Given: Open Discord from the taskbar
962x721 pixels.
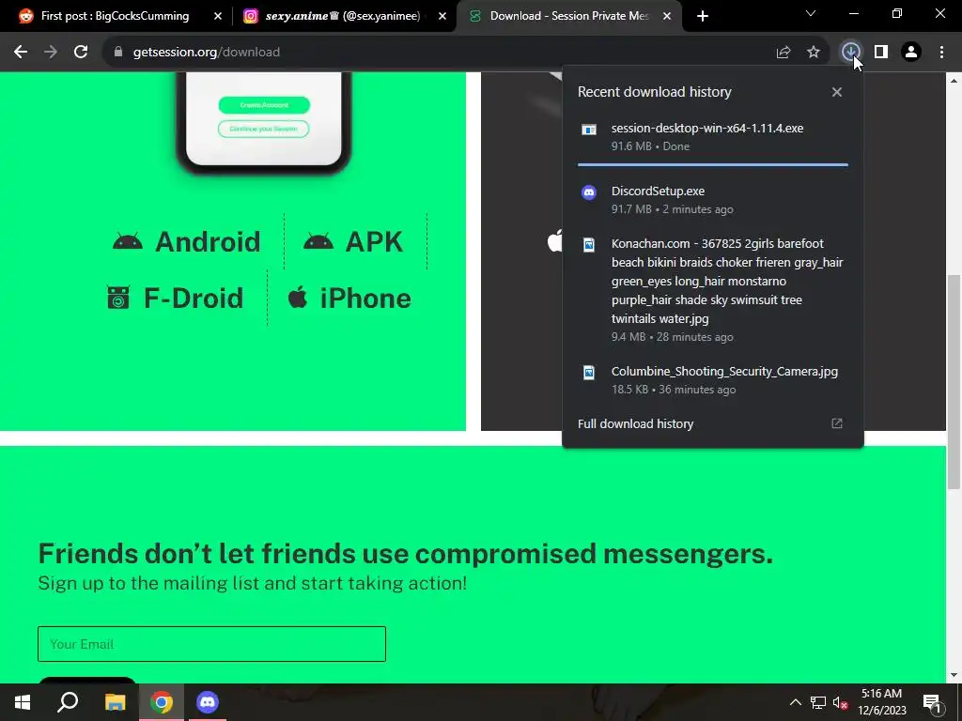Looking at the screenshot, I should tap(208, 702).
